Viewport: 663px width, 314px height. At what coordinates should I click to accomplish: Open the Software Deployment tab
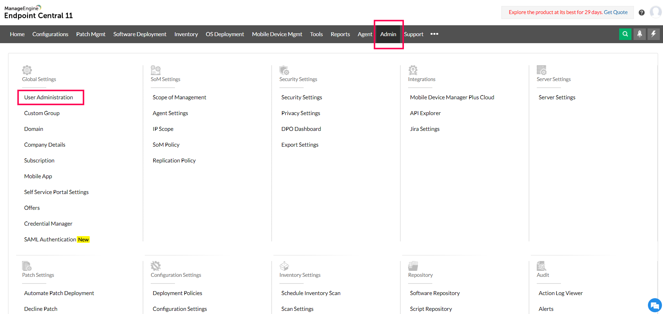(140, 34)
